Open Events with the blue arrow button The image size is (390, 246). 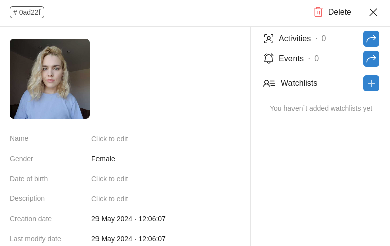click(371, 59)
